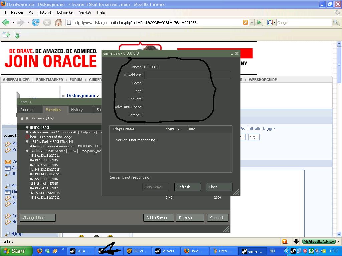The height and width of the screenshot is (256, 342).
Task: Click the Windows Start button
Action: point(16,251)
